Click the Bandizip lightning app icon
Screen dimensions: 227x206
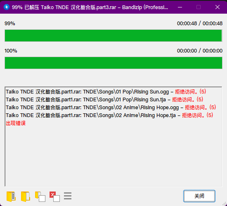tap(7, 7)
